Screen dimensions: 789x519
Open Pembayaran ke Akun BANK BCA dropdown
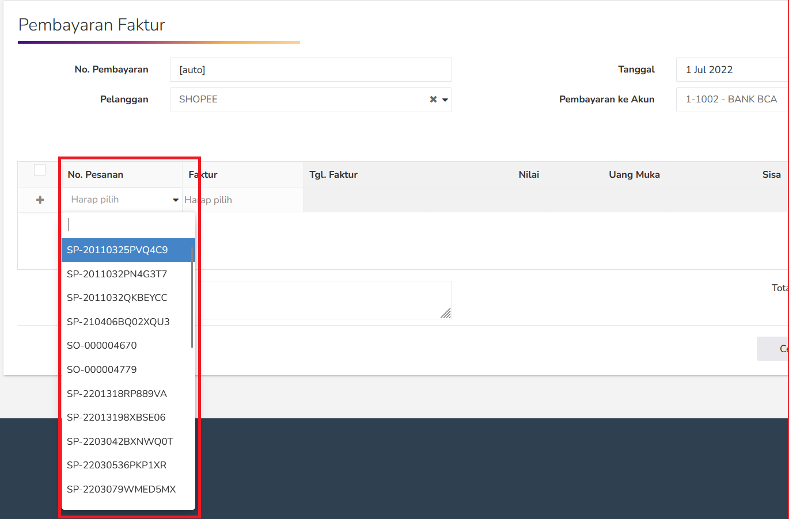pyautogui.click(x=732, y=100)
